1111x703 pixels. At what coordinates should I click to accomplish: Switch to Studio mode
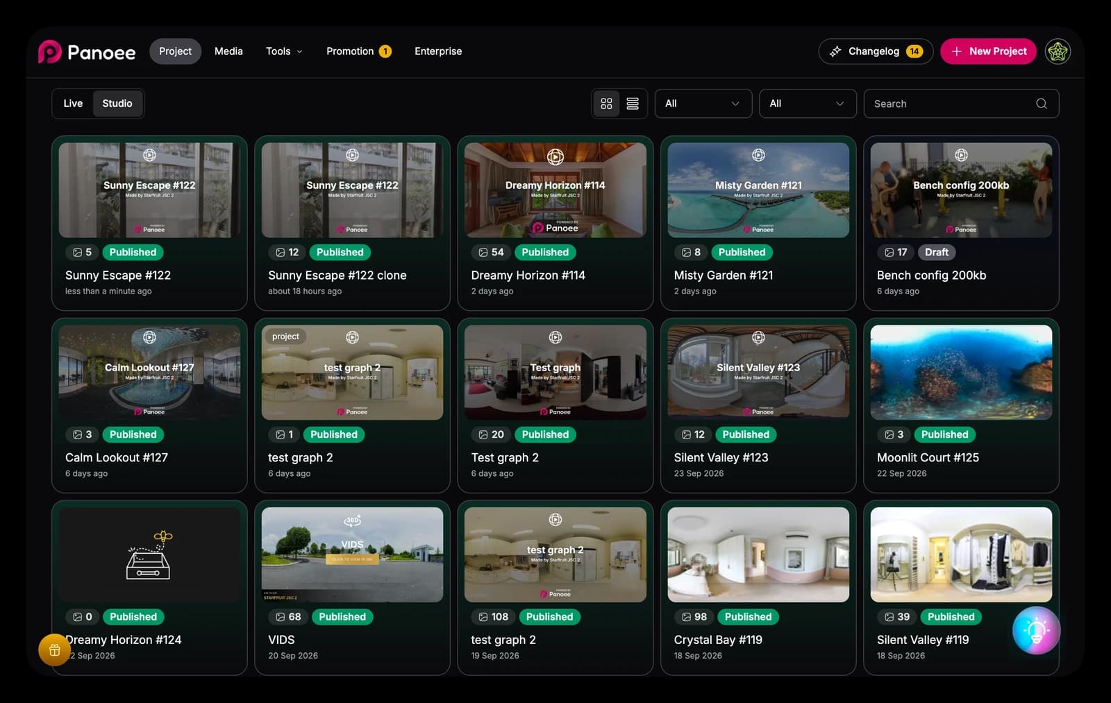117,103
